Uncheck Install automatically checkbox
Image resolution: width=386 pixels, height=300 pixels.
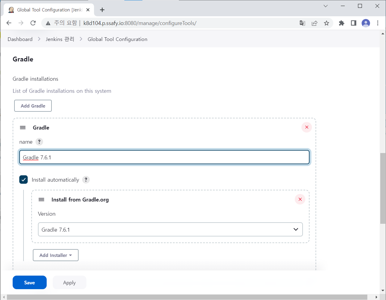tap(23, 180)
